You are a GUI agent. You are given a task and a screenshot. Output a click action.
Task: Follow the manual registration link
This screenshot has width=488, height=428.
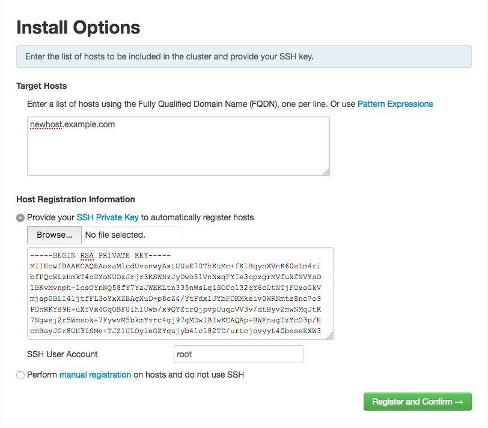(x=95, y=375)
